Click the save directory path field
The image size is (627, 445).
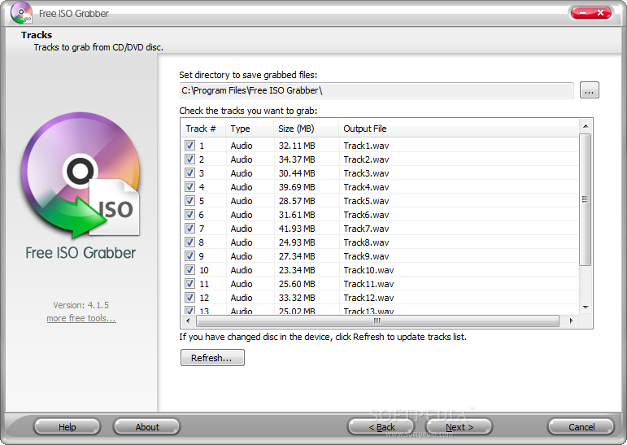click(377, 90)
